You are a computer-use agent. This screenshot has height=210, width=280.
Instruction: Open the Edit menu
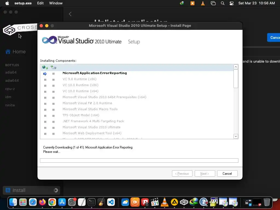[x=40, y=3]
